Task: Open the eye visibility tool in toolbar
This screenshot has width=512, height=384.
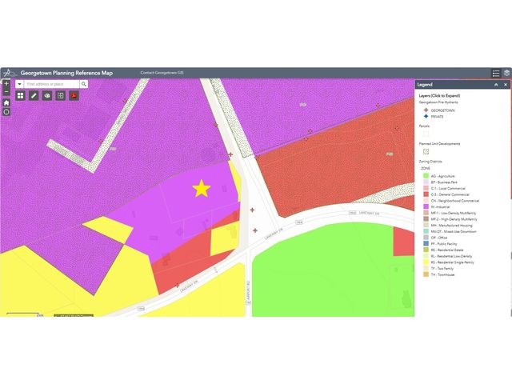Action: pos(47,95)
